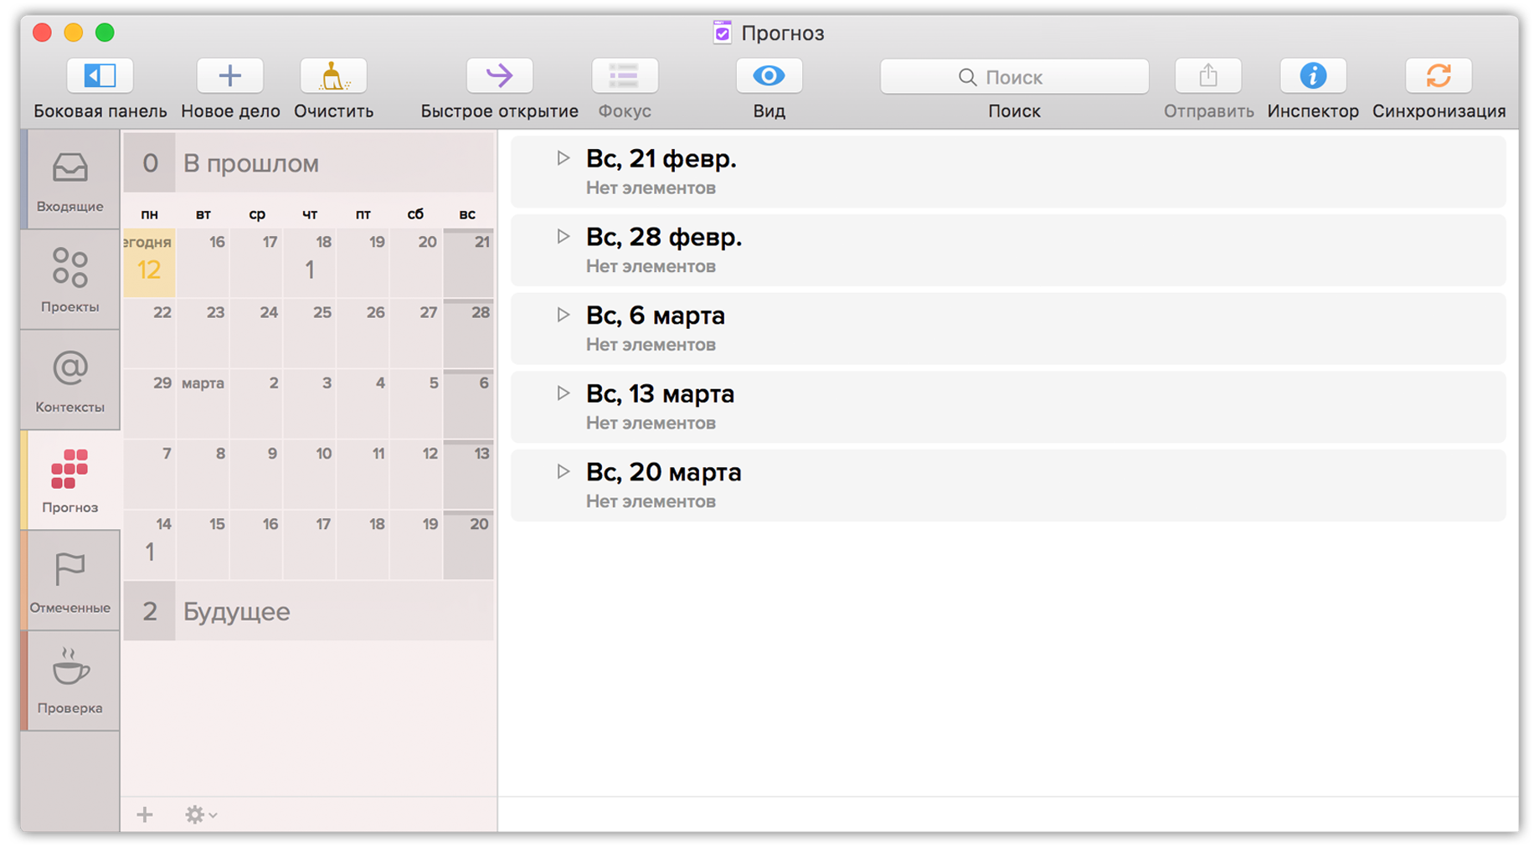Viewport: 1534px width, 847px height.
Task: Open the Отмеченные flagged tab
Action: point(70,582)
